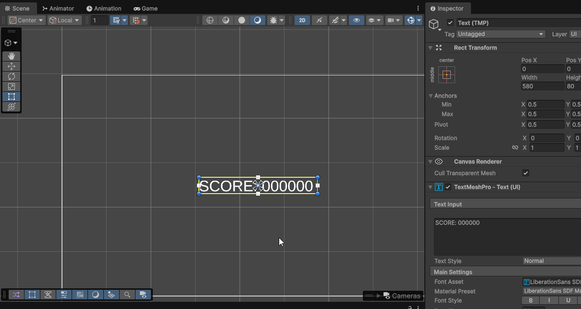Viewport: 581px width, 309px height.
Task: Toggle scene effects icon
Action: [x=336, y=20]
